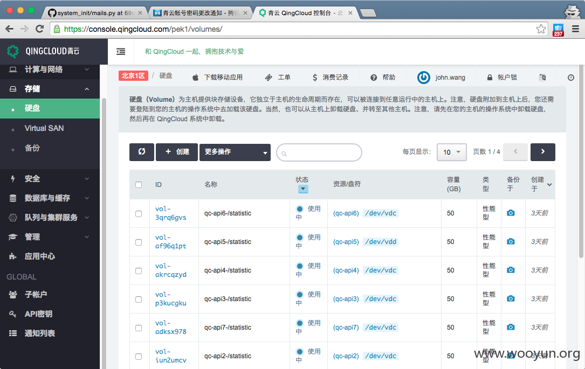
Task: Click the language switch icon in top bar
Action: [542, 77]
